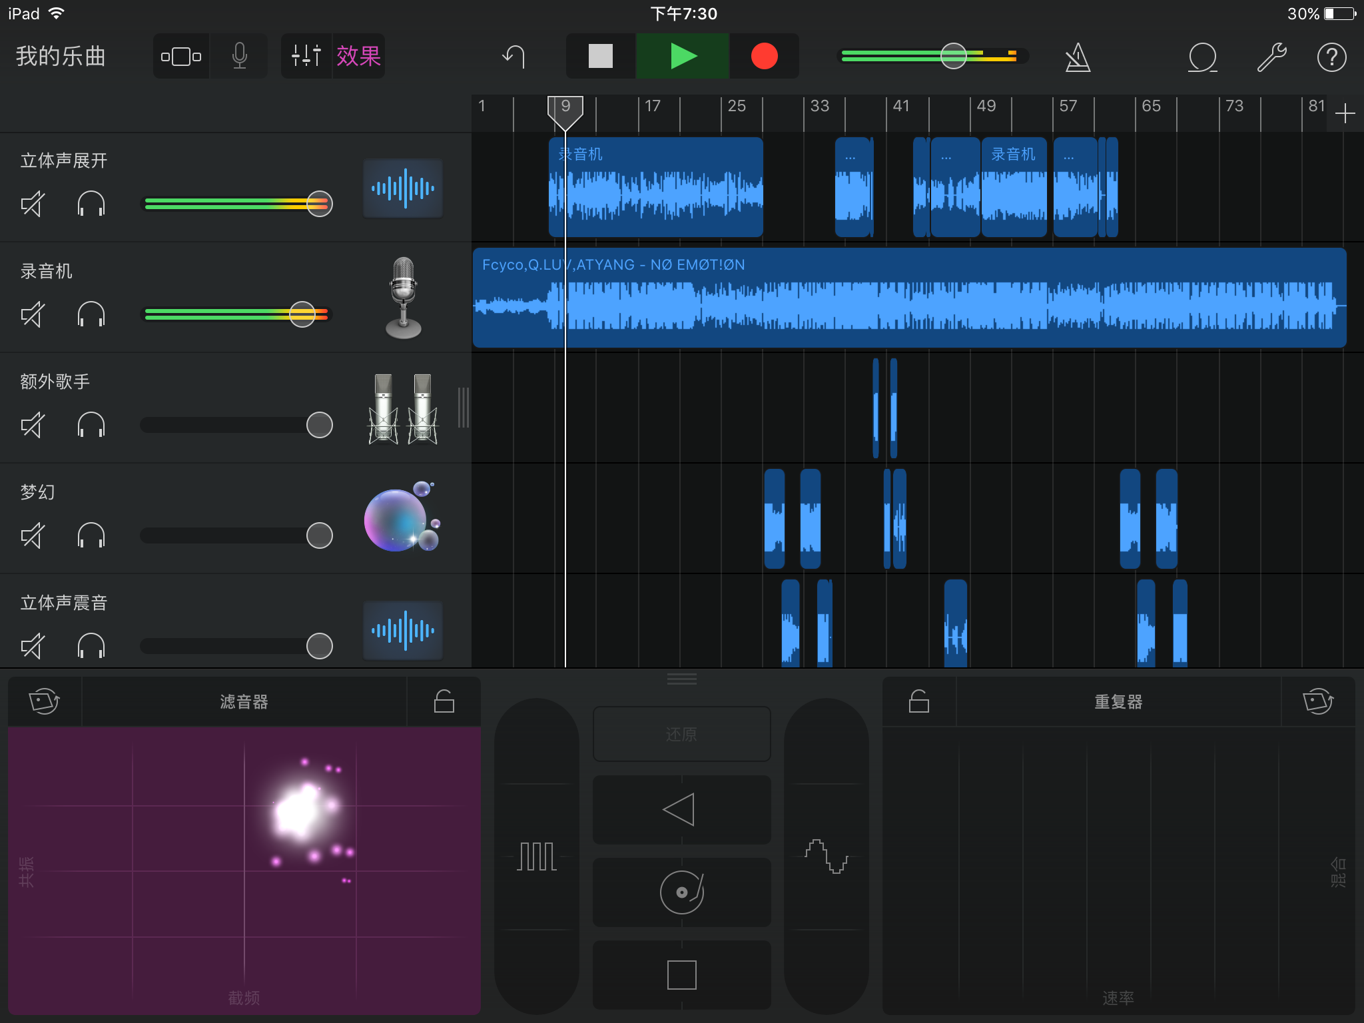The width and height of the screenshot is (1364, 1023).
Task: Tap the gater effect button
Action: tap(537, 856)
